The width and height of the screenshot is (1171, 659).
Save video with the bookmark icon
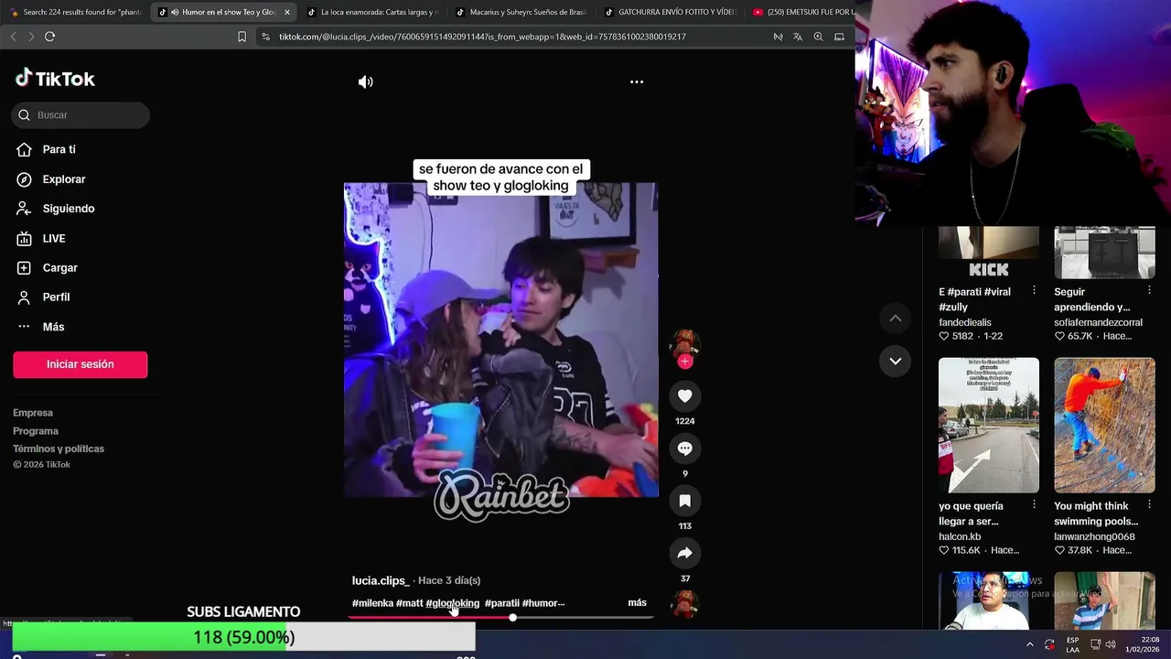coord(685,501)
